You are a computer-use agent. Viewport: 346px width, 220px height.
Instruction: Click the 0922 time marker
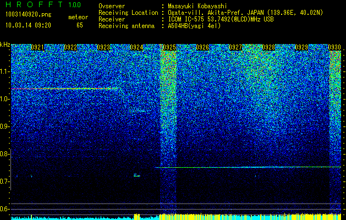(70, 47)
